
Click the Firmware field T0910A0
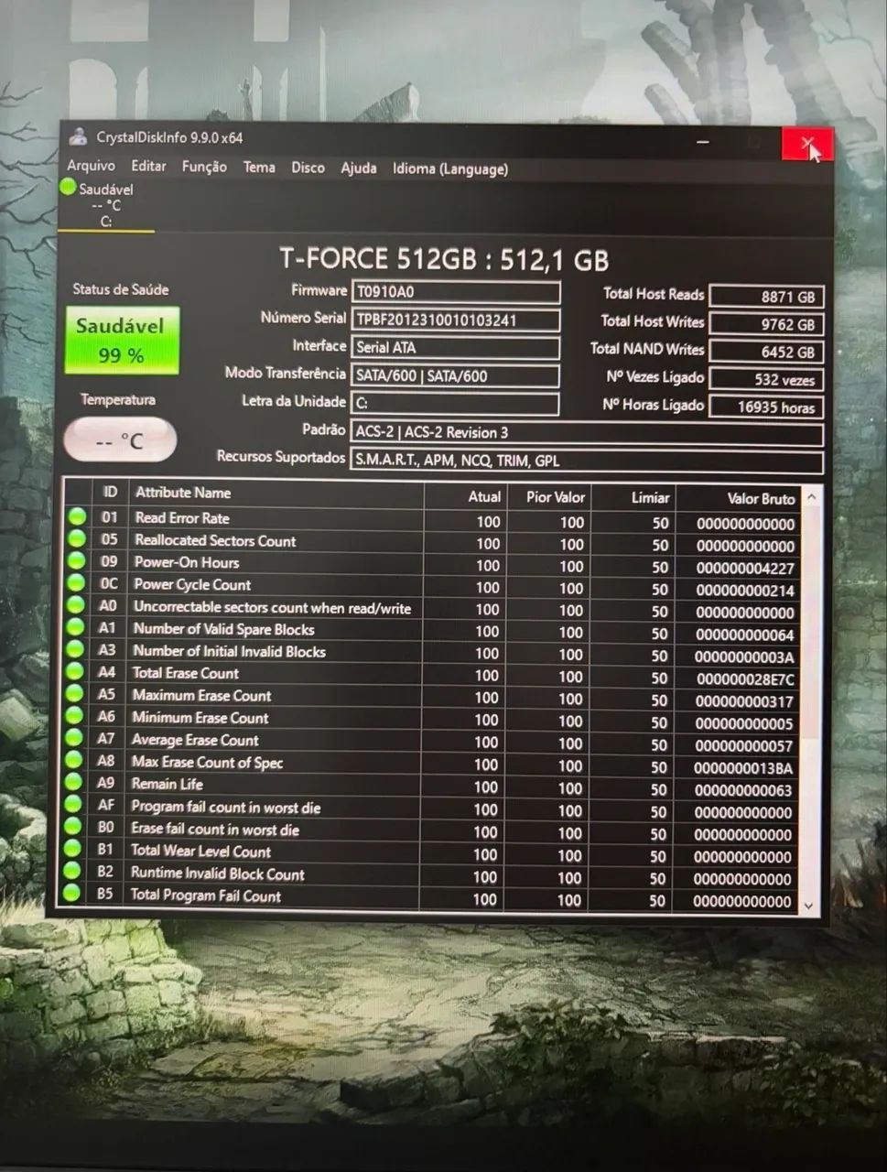456,292
